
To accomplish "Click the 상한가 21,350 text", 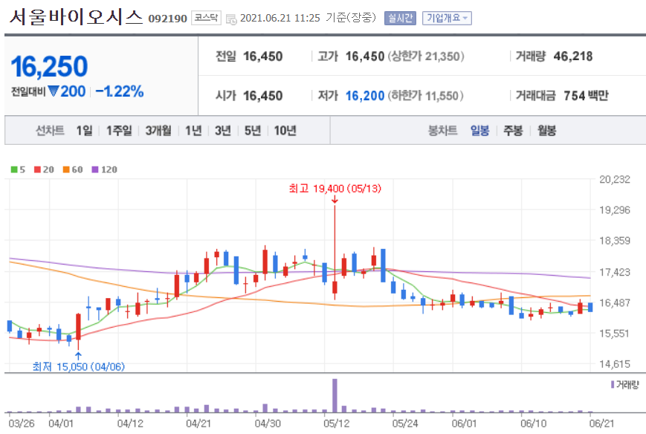I will pos(425,56).
